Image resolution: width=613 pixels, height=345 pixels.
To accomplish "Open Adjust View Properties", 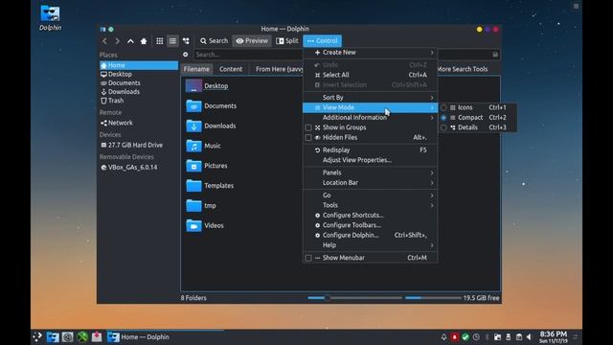I will [370, 160].
